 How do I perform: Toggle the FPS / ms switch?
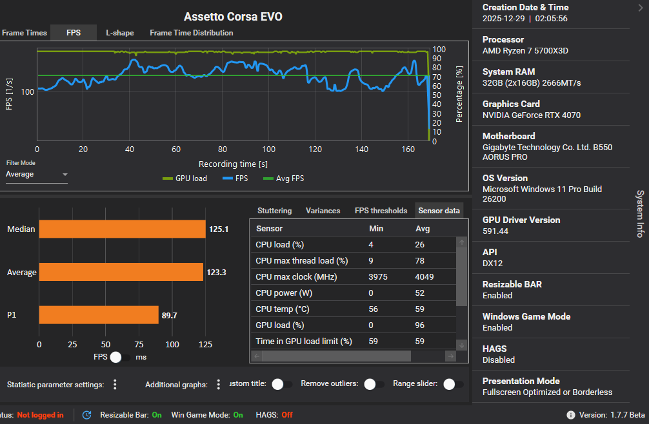119,357
